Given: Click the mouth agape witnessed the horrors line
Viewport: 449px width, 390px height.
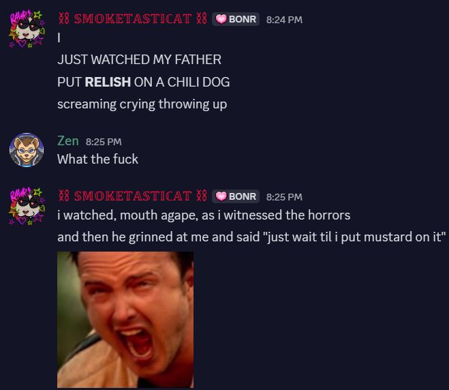Looking at the screenshot, I should coord(204,215).
